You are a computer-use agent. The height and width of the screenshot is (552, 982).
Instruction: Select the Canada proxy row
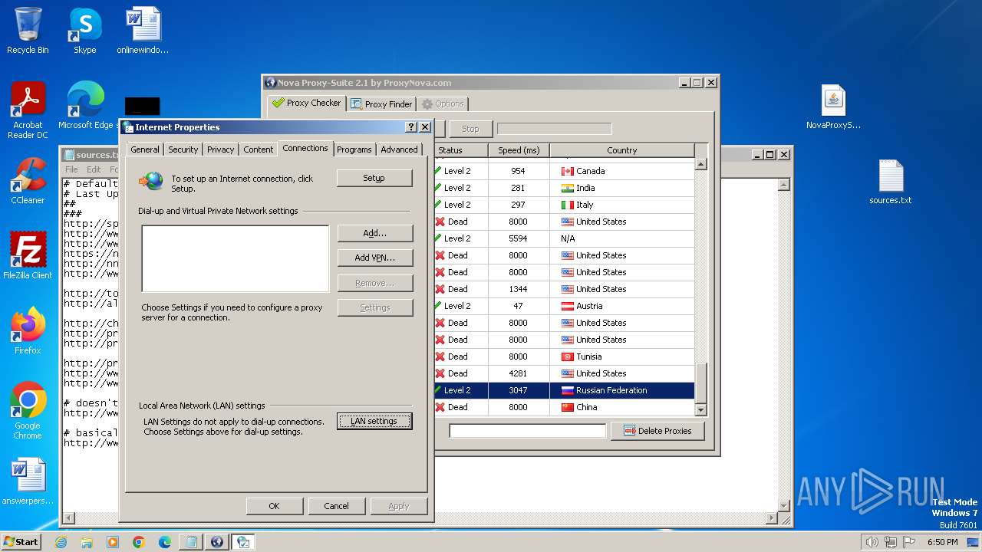564,171
